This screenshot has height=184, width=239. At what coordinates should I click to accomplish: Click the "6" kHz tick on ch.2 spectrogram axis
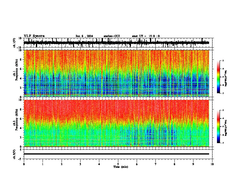pos(21,119)
